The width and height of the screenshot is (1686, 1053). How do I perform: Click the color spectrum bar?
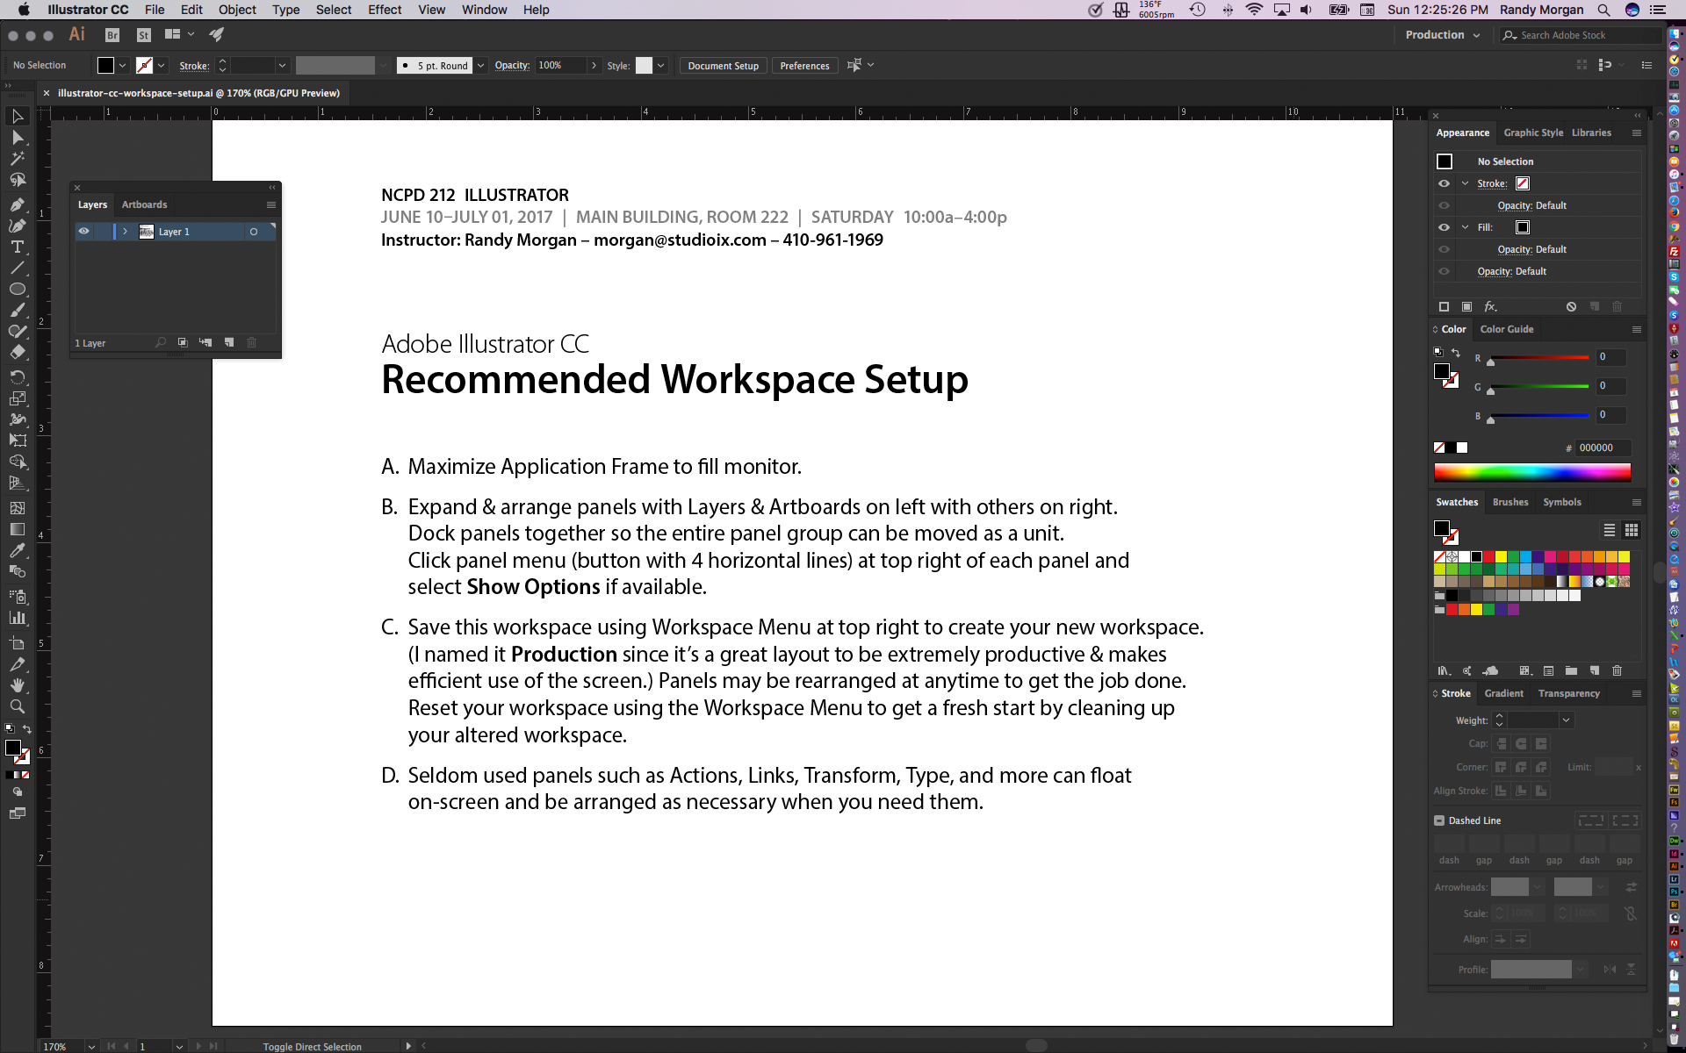point(1531,473)
